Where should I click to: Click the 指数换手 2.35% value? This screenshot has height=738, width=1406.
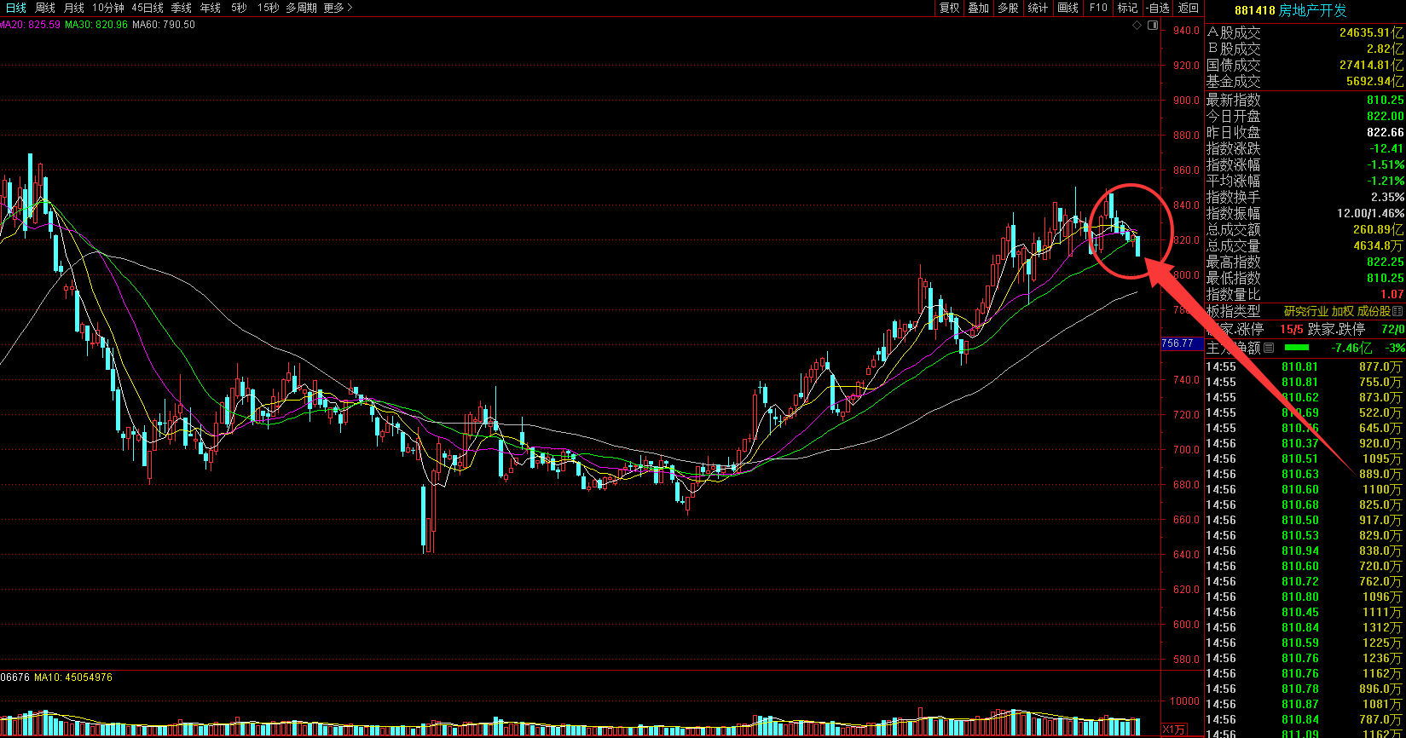click(1387, 197)
